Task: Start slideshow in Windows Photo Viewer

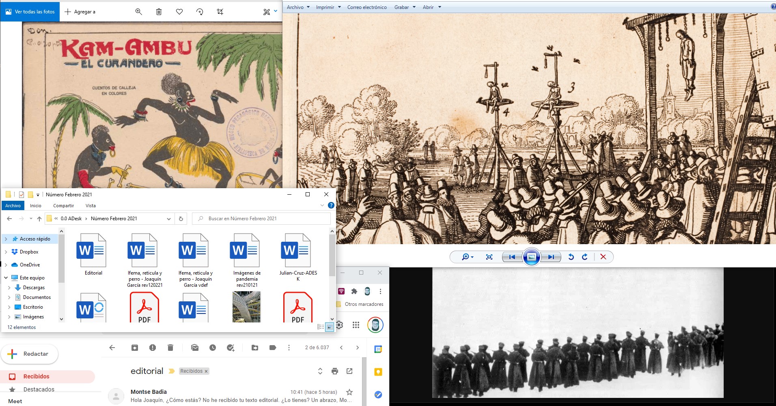Action: point(531,257)
